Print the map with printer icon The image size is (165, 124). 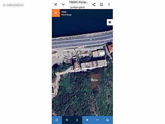(107, 120)
